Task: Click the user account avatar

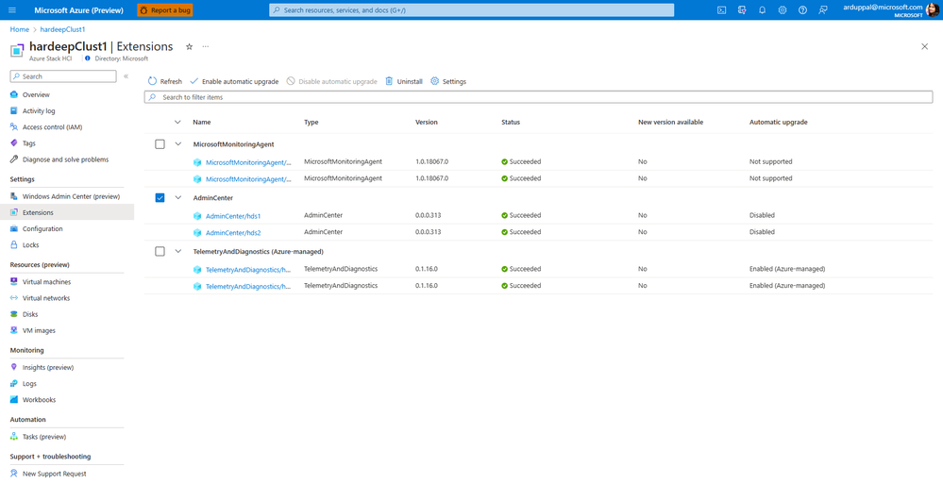Action: click(933, 10)
